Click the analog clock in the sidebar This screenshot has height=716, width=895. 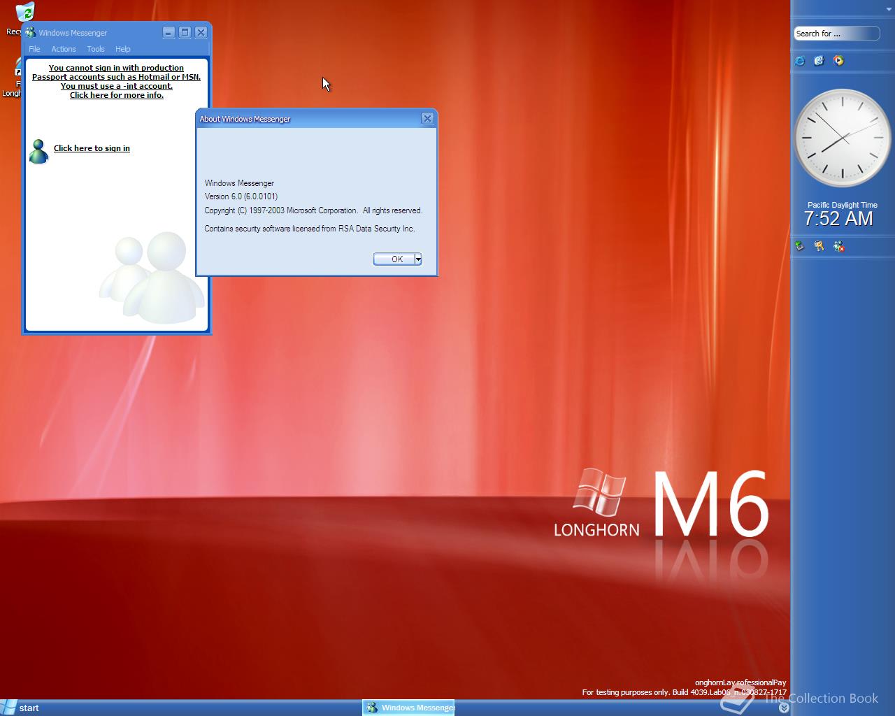[843, 138]
